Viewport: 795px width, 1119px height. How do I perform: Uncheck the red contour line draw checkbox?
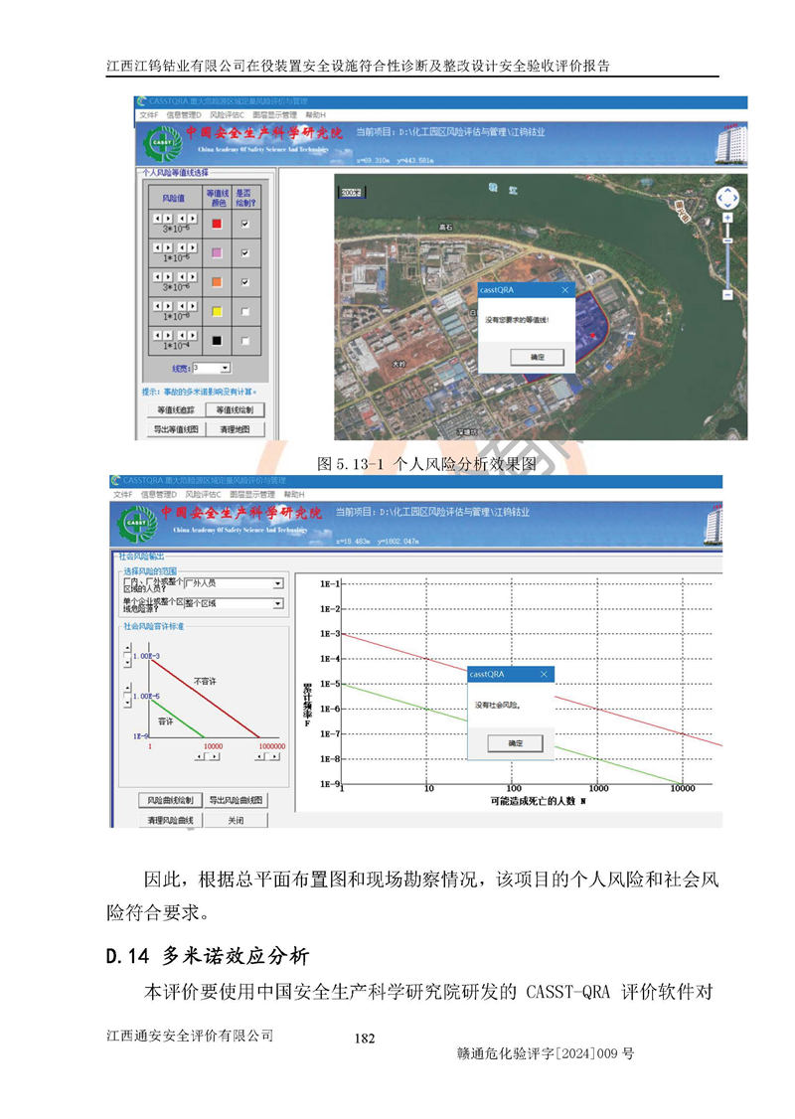pos(244,225)
